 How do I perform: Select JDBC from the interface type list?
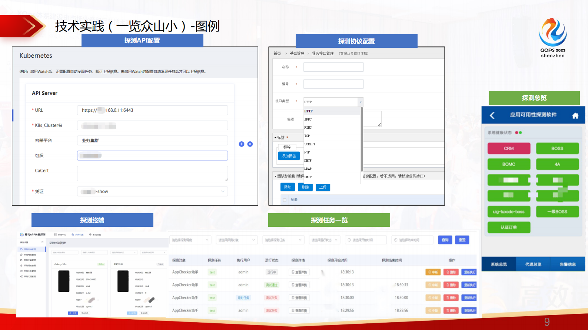(x=308, y=119)
